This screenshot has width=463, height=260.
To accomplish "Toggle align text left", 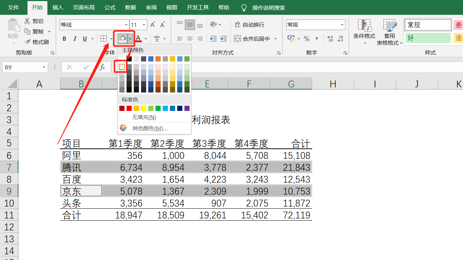I will tap(180, 39).
